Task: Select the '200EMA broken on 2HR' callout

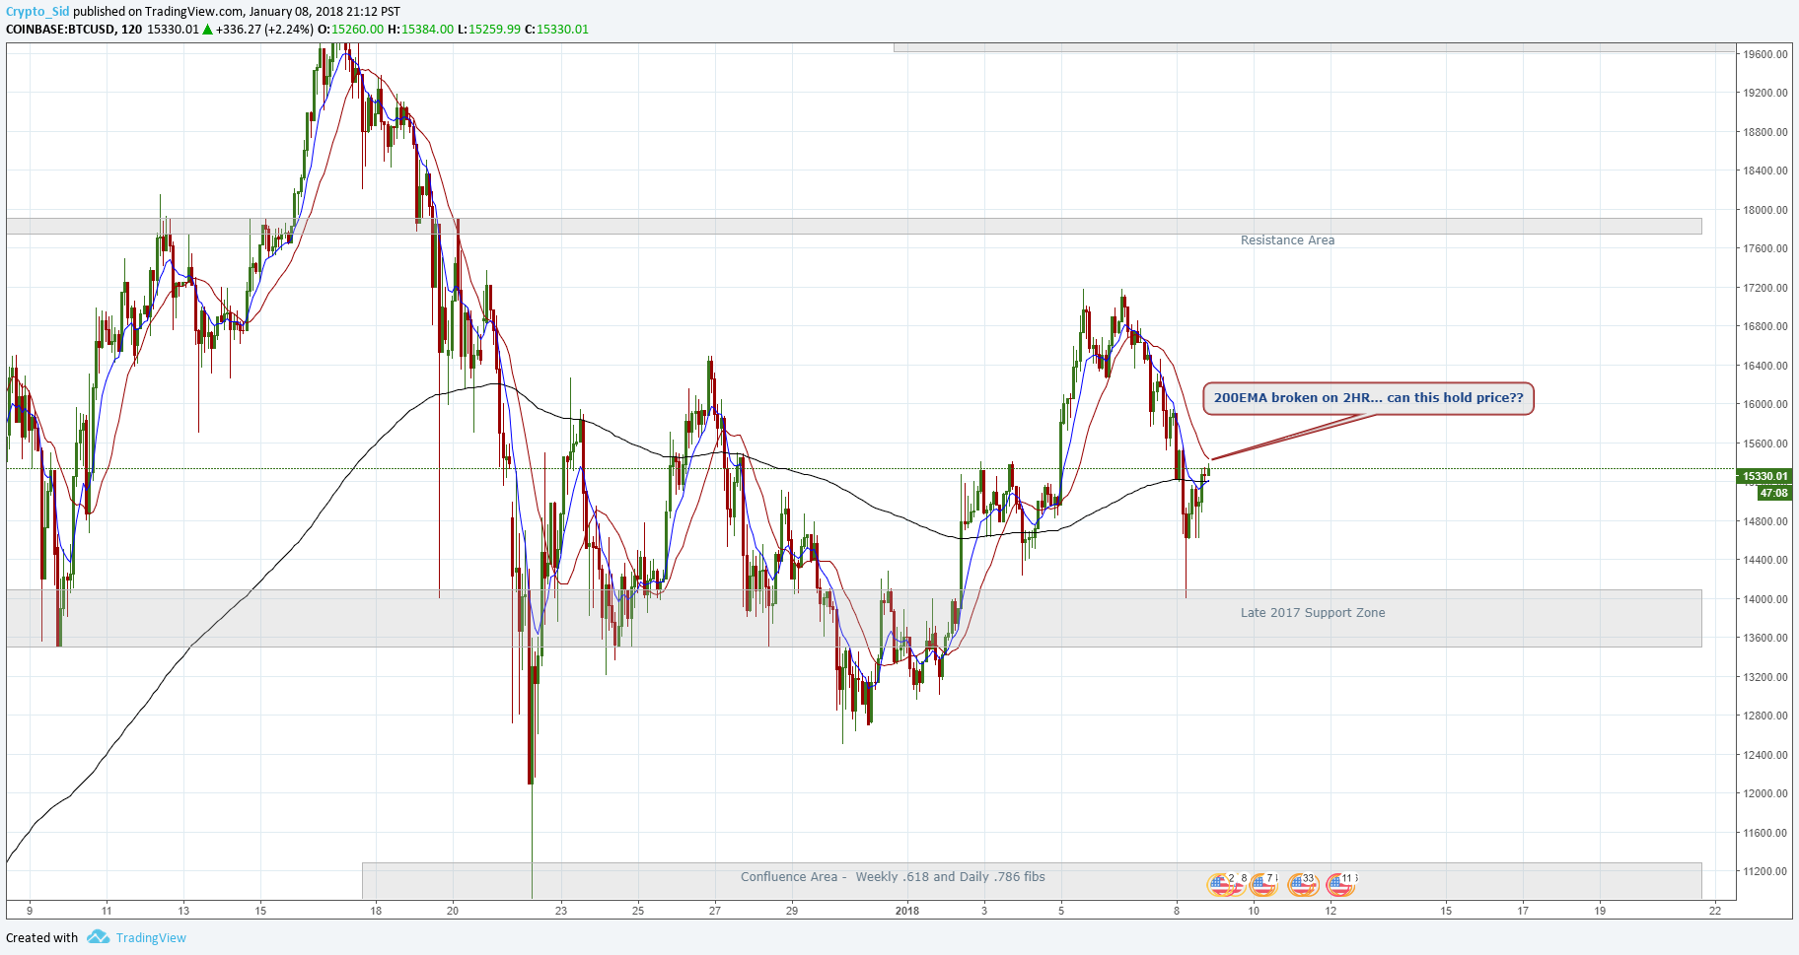Action: tap(1368, 398)
